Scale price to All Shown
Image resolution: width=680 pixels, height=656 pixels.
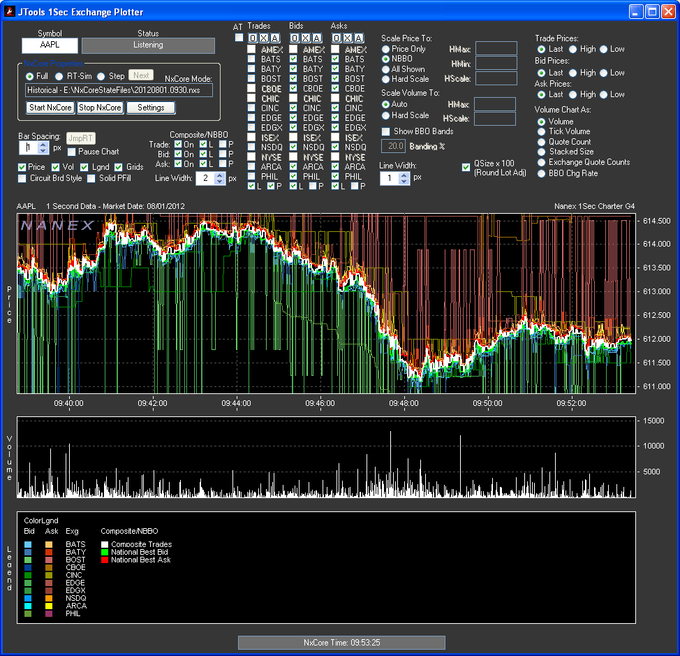click(385, 69)
